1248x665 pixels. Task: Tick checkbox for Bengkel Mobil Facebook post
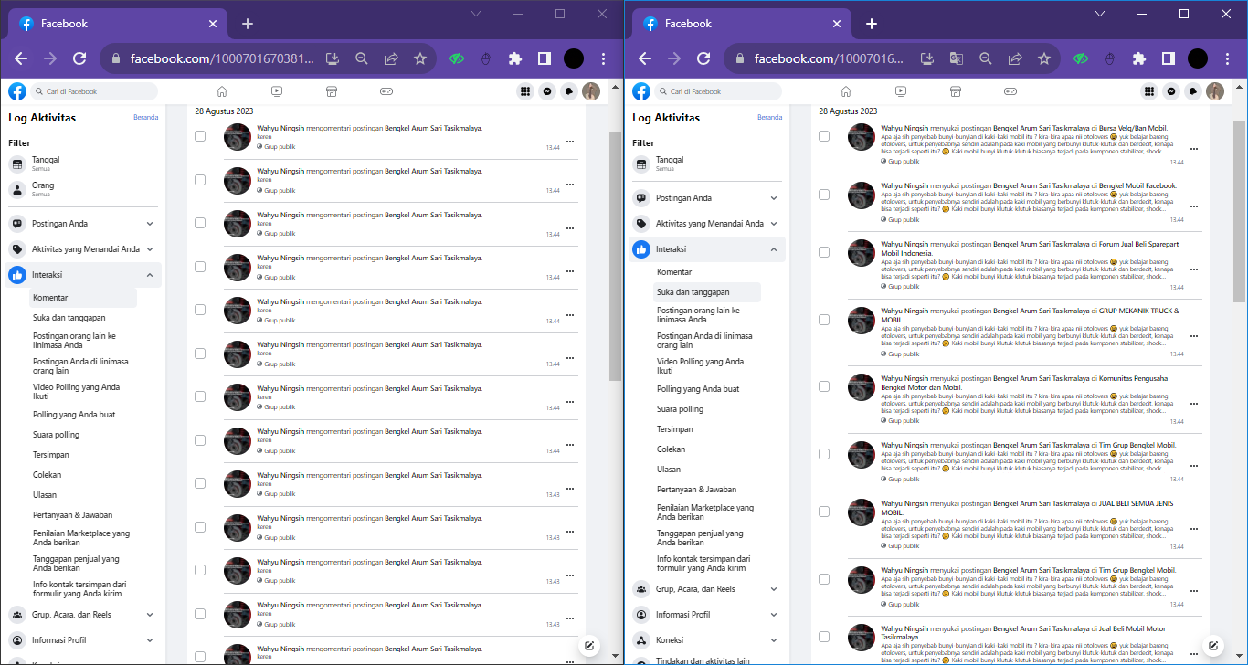click(824, 195)
